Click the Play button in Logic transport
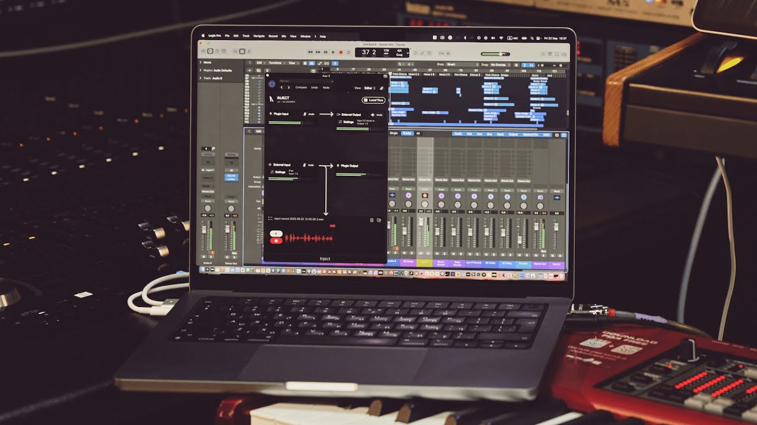This screenshot has width=757, height=425. 333,52
